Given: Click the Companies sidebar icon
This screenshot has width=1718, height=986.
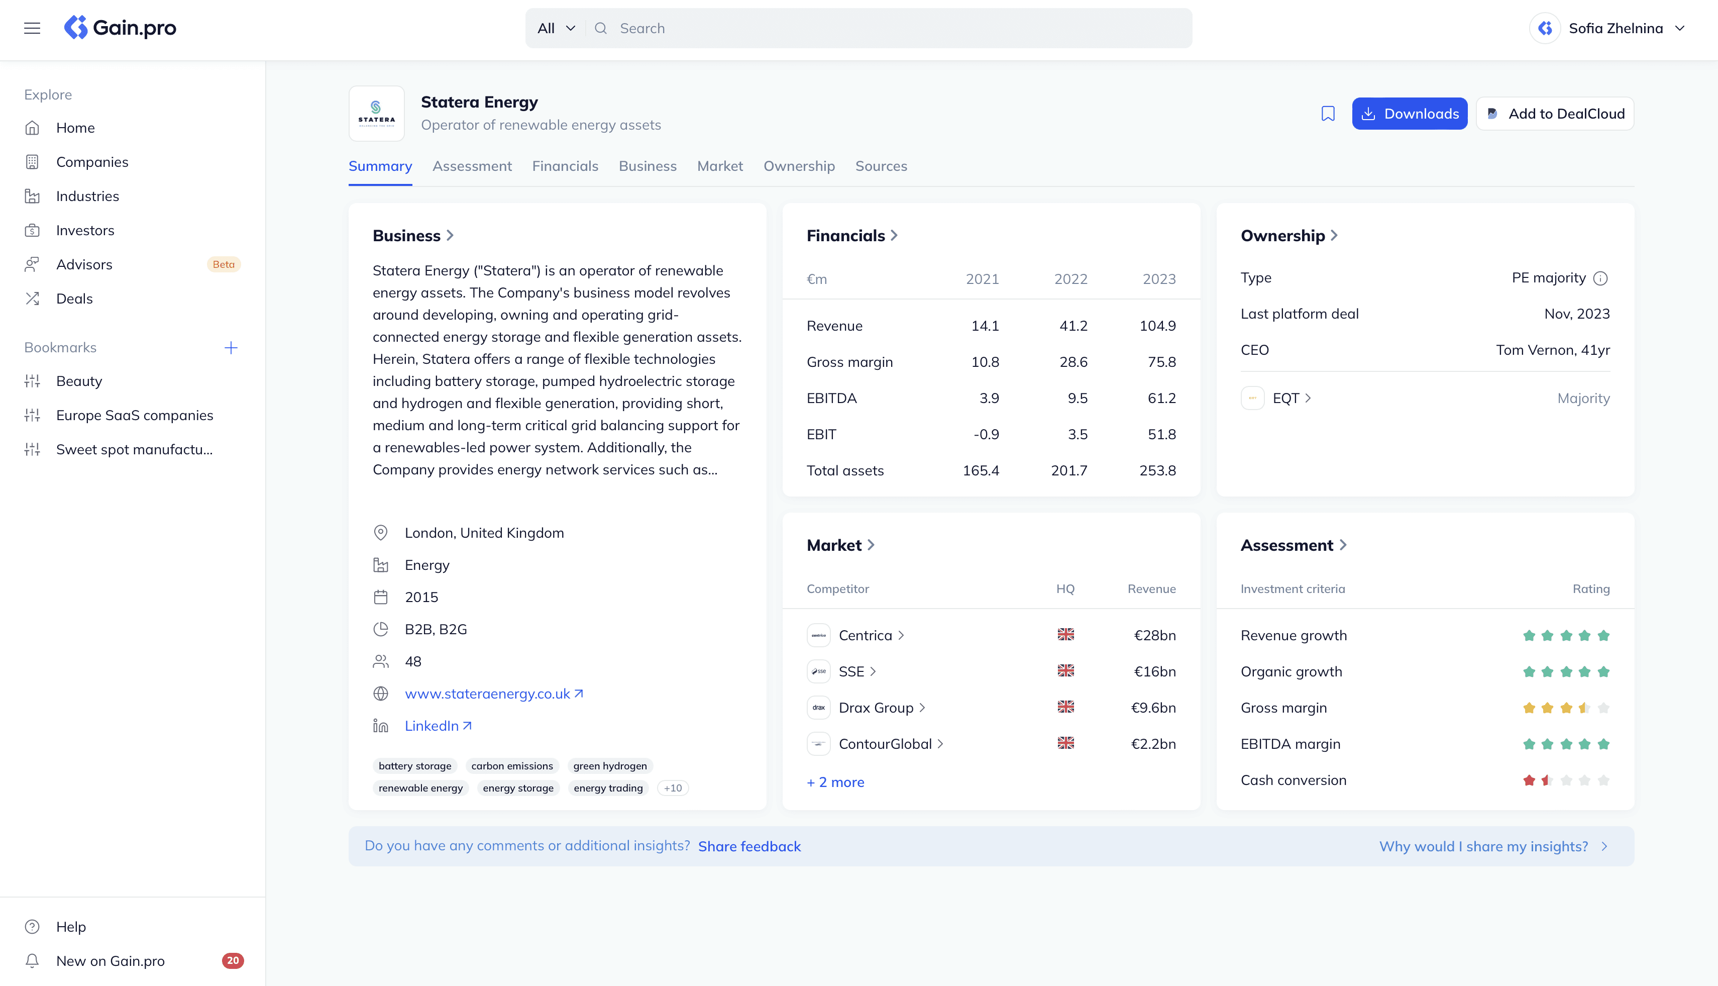Looking at the screenshot, I should click(x=32, y=162).
